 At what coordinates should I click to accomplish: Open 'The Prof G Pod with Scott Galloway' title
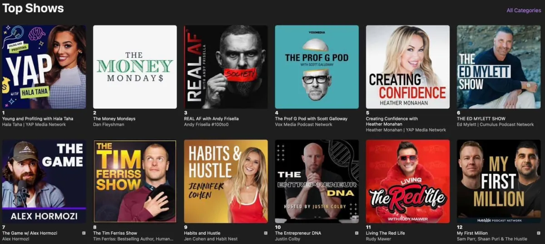311,119
